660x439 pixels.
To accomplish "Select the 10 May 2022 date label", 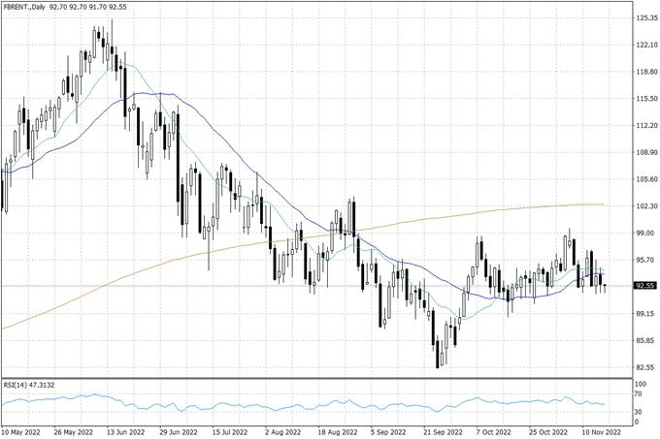I will 21,432.
